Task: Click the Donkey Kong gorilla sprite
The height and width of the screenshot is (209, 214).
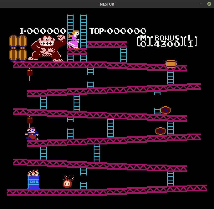Action: [47, 48]
